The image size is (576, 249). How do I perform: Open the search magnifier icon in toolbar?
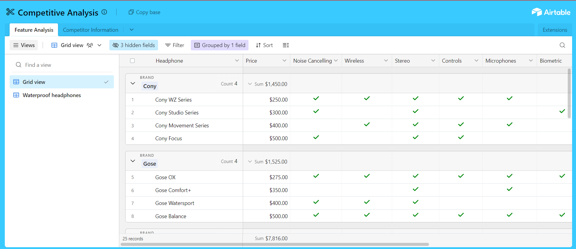coord(562,45)
